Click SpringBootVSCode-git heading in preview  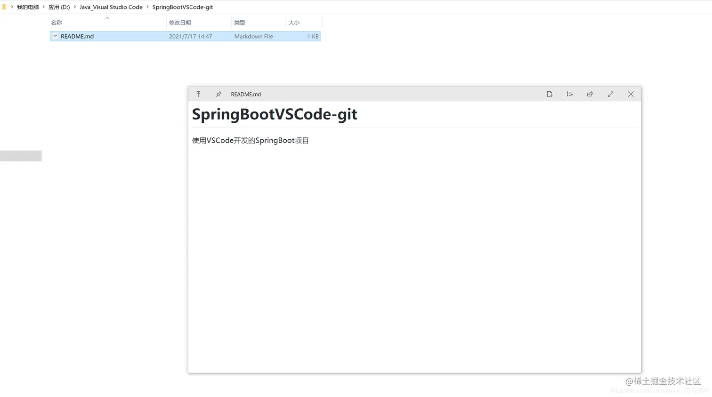coord(275,114)
